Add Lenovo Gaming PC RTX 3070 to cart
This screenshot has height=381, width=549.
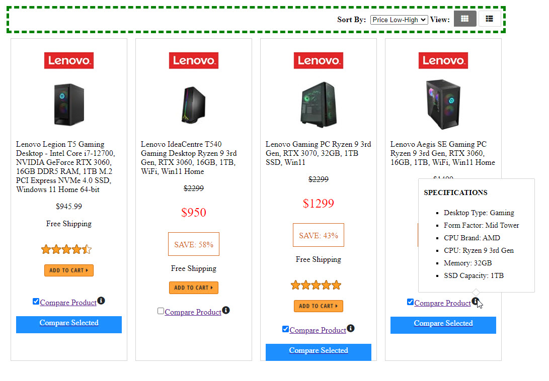pos(319,306)
